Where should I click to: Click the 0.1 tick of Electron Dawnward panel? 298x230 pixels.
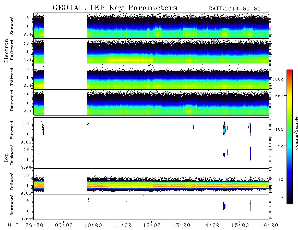[x=28, y=111]
